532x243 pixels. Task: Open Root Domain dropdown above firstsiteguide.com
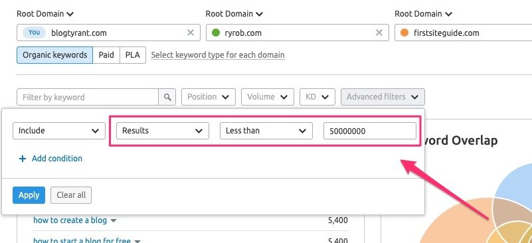point(423,14)
